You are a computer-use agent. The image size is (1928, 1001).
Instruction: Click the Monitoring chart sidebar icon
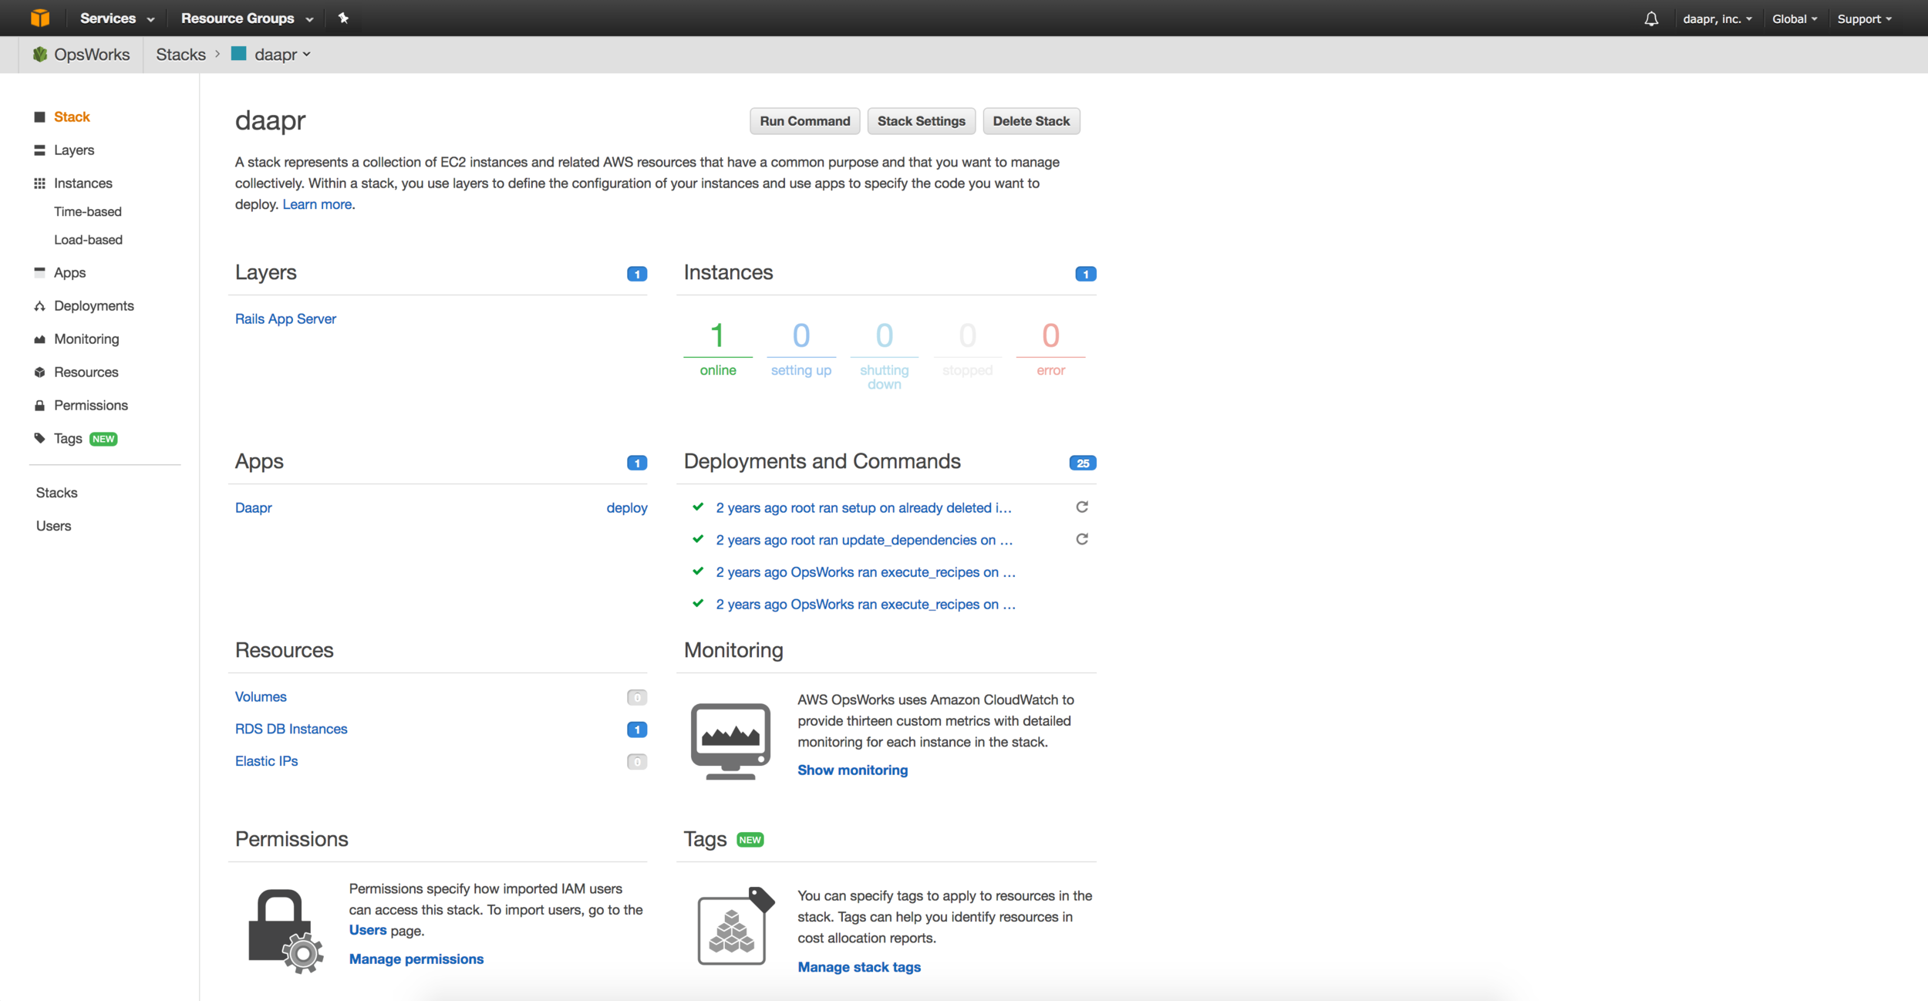(39, 339)
